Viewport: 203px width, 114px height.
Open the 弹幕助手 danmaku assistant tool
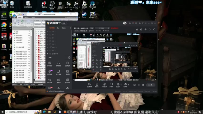(50, 63)
